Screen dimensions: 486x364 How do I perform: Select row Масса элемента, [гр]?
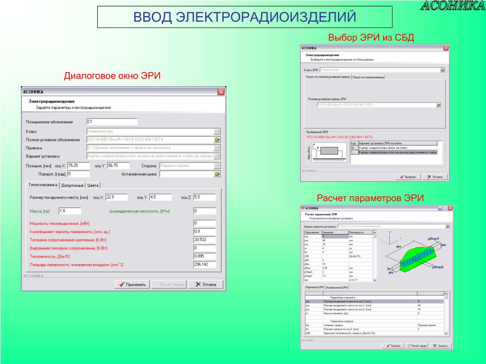tap(374, 313)
